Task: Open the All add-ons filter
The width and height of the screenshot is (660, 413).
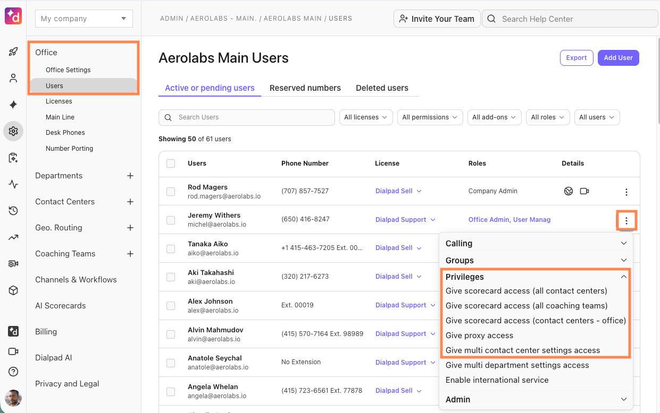Action: click(494, 117)
